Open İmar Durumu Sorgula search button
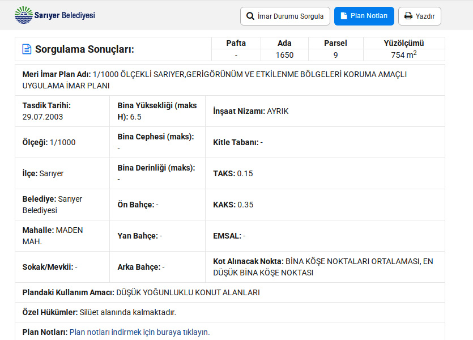 [285, 16]
